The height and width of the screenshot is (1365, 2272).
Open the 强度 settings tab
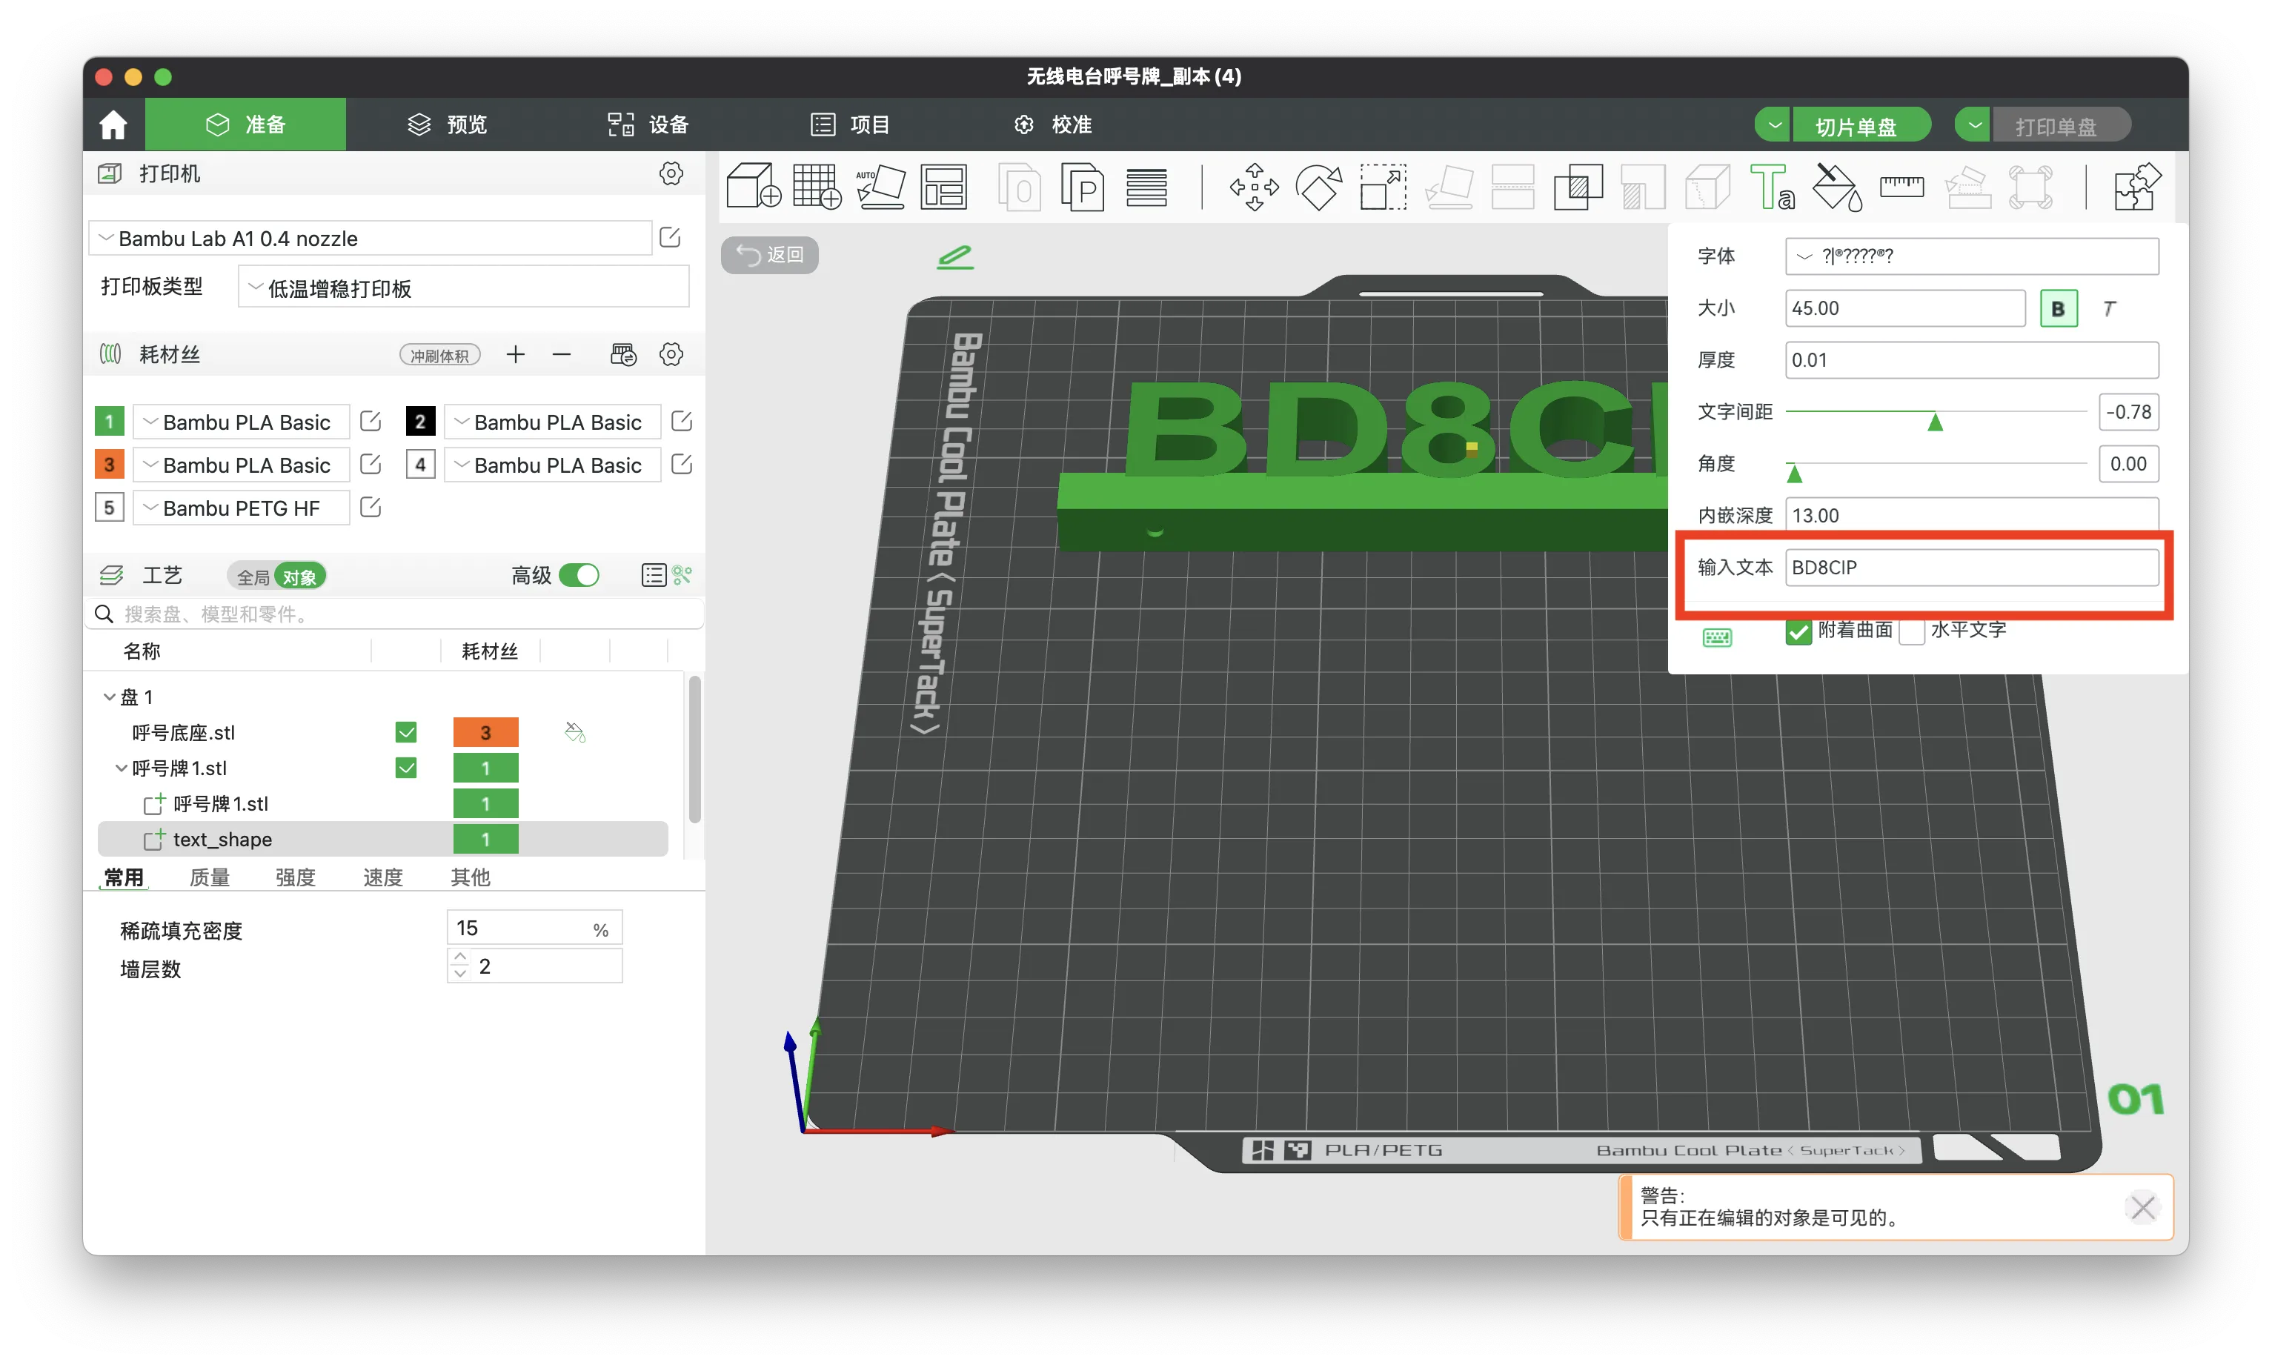click(x=295, y=877)
